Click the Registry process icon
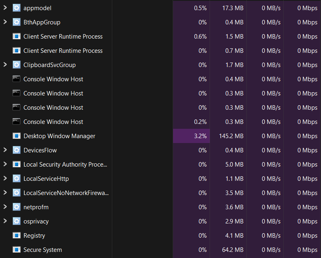This screenshot has width=321, height=258. (17, 236)
